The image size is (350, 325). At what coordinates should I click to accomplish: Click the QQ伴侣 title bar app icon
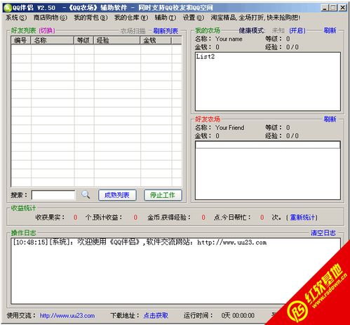[8, 8]
